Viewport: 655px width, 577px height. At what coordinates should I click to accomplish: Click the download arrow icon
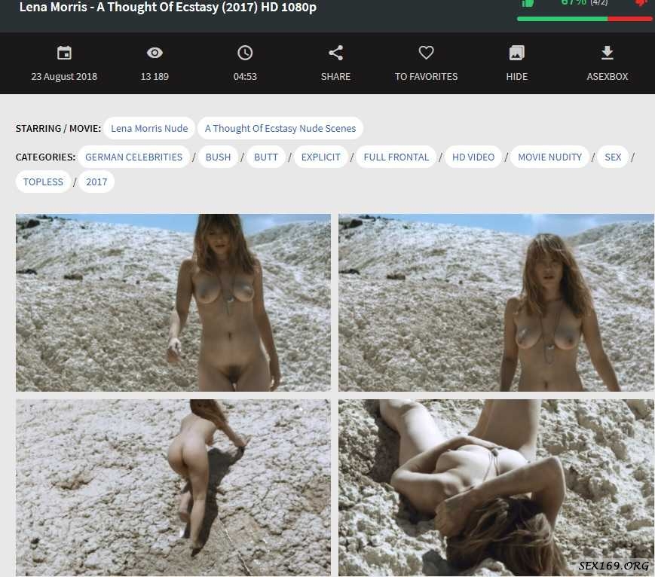607,53
